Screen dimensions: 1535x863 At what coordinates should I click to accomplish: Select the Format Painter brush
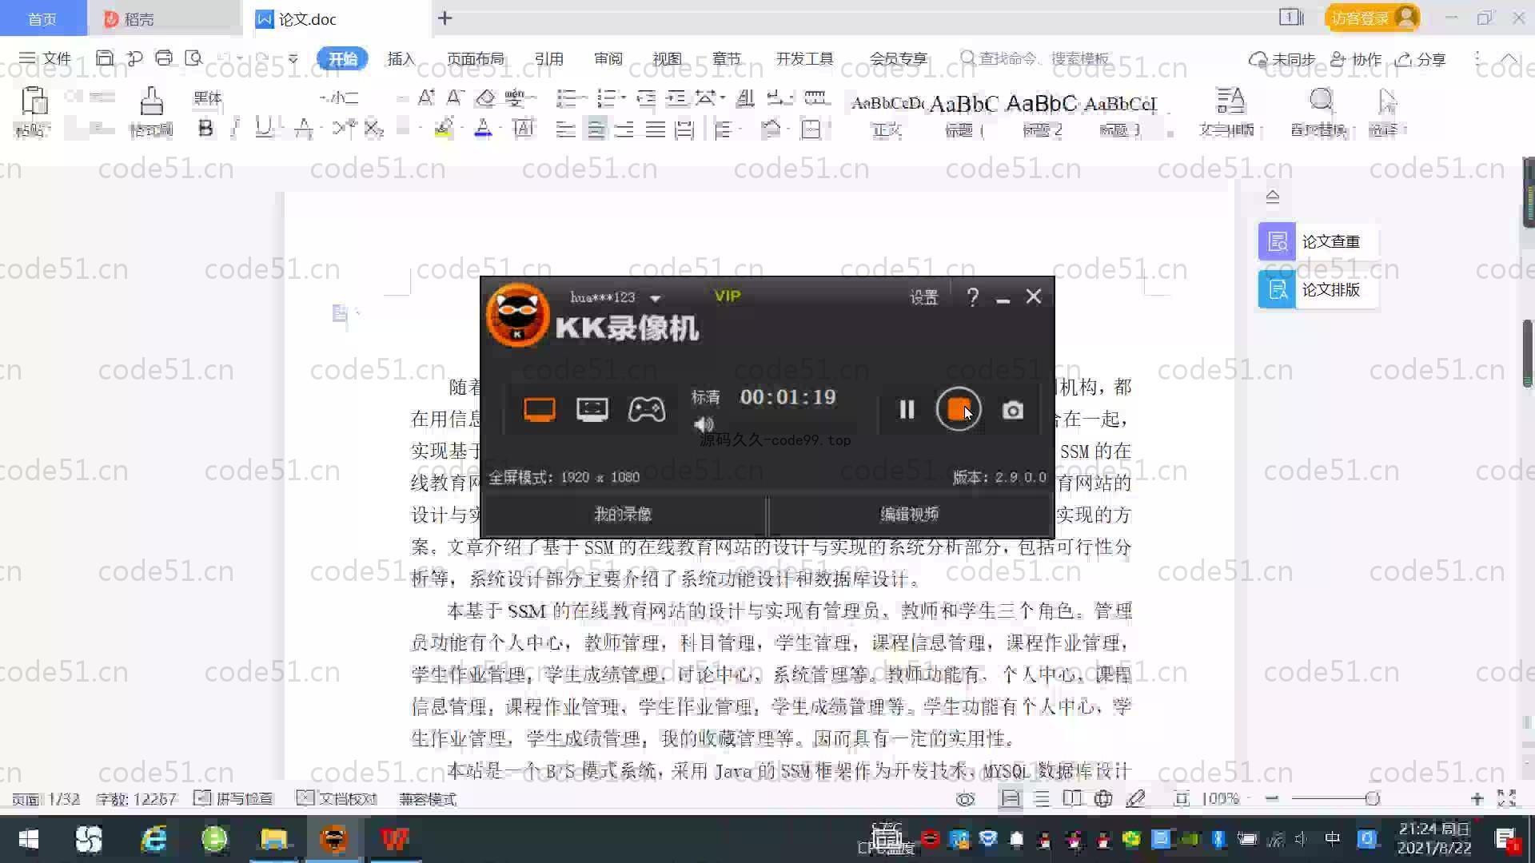coord(151,101)
